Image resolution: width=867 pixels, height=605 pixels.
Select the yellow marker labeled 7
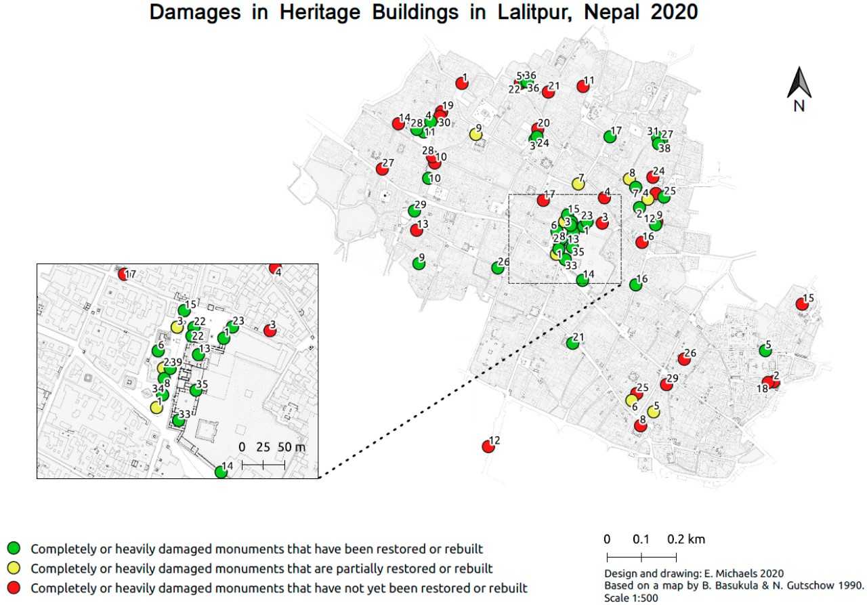point(578,184)
